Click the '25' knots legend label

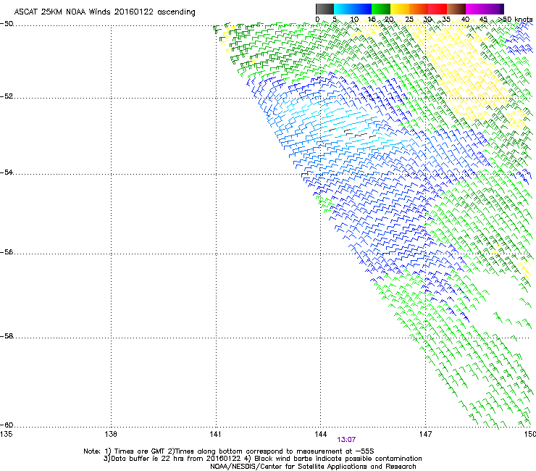click(x=409, y=19)
